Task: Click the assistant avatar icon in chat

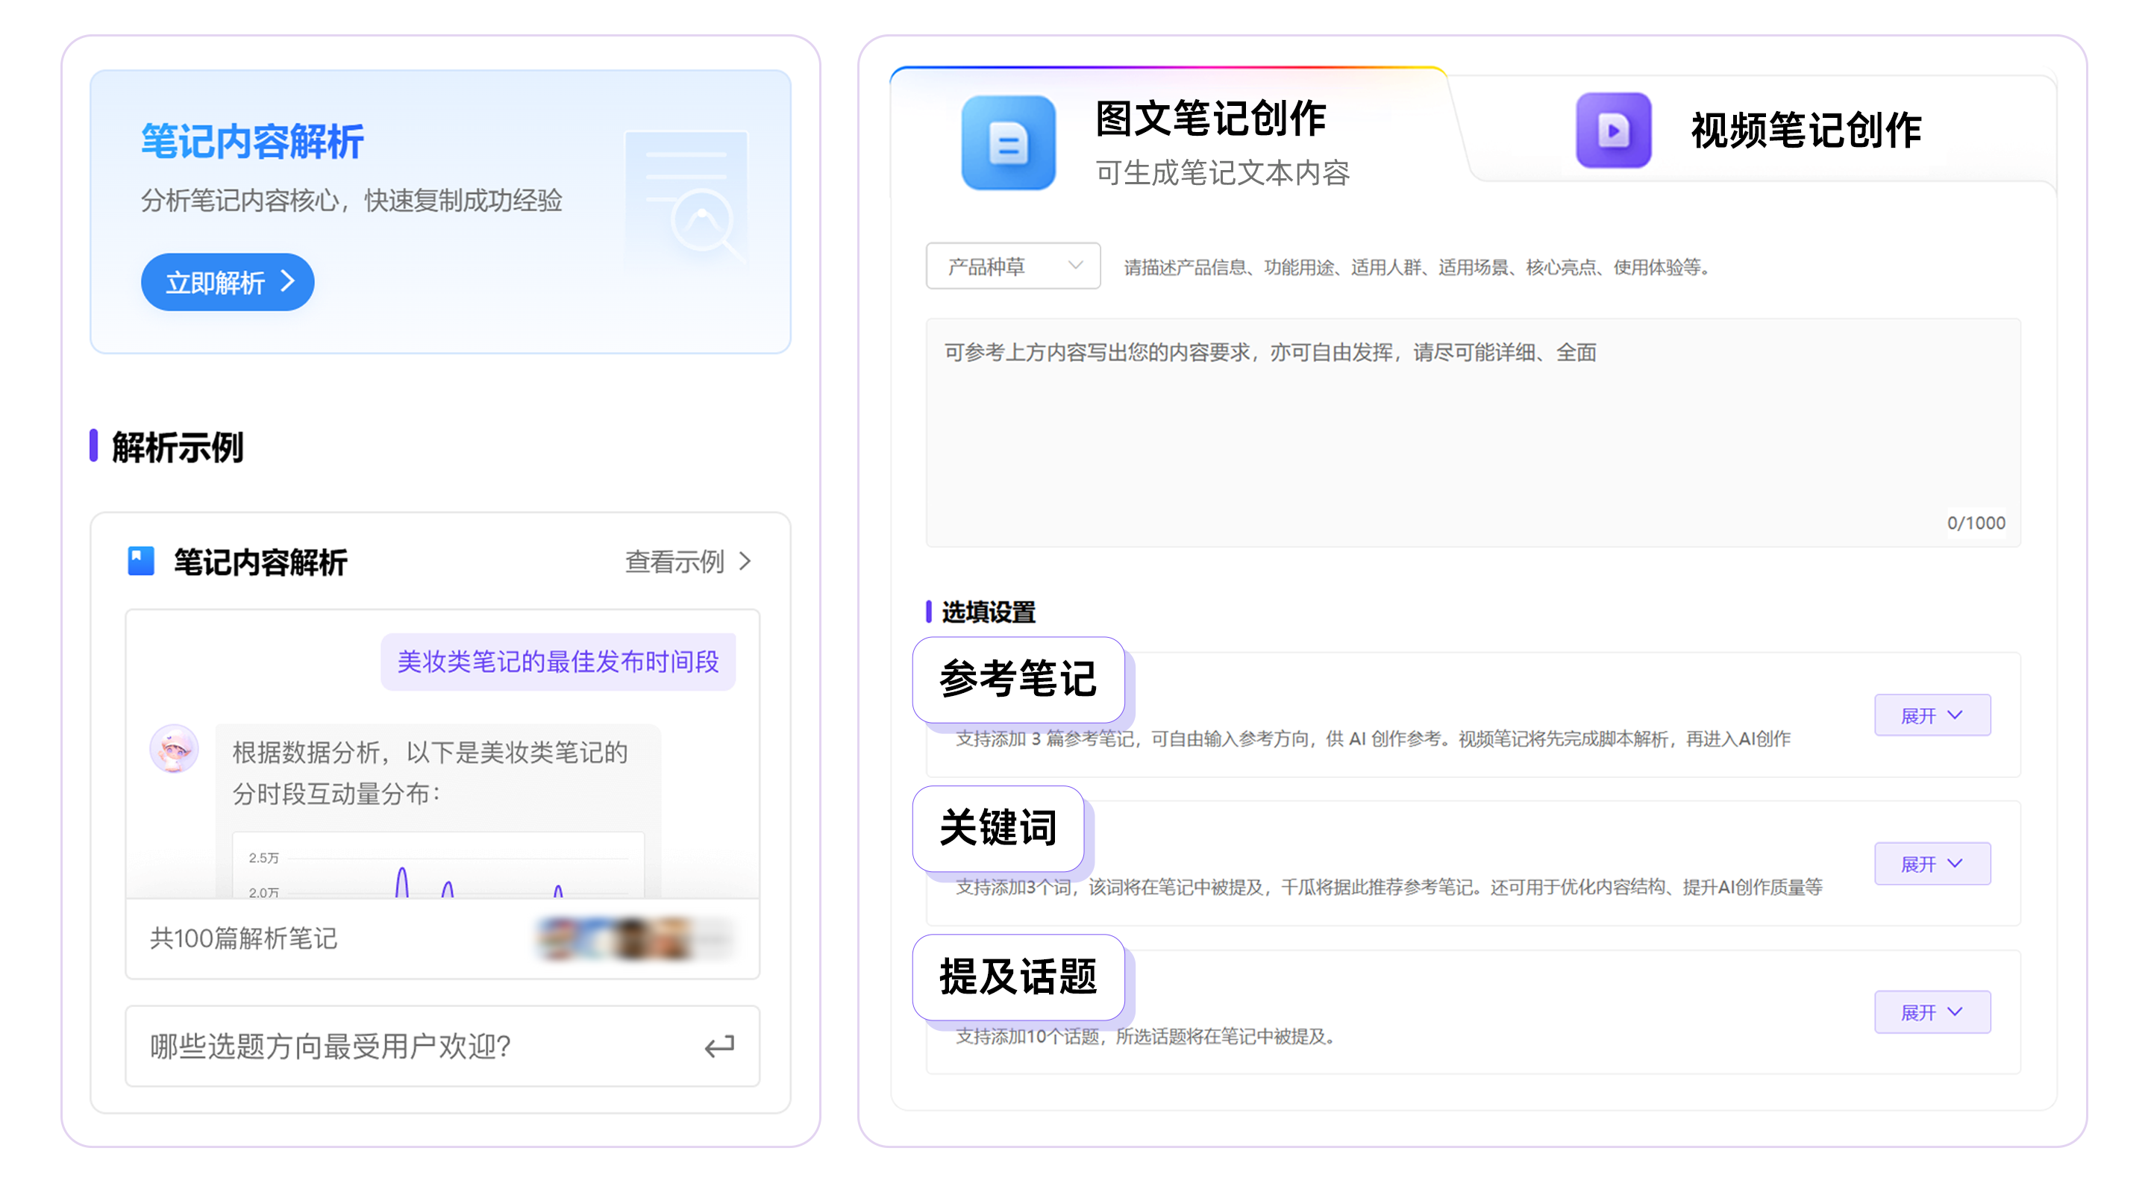Action: [173, 748]
